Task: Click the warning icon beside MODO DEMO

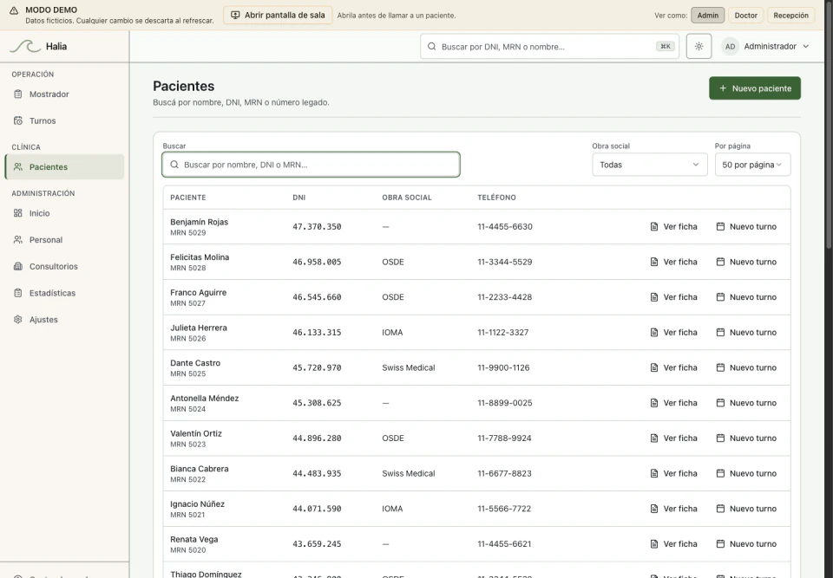Action: (x=14, y=10)
